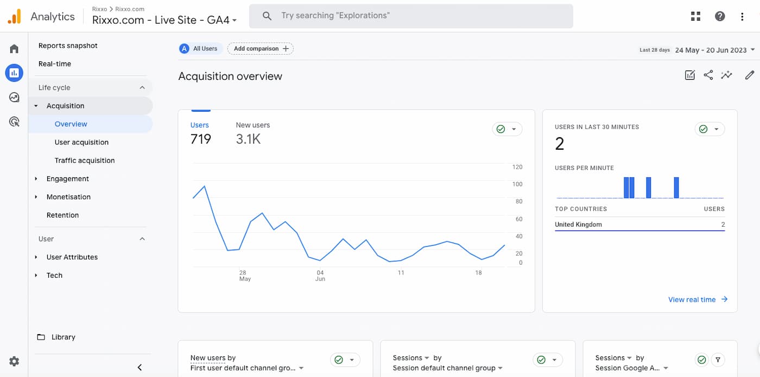Collapse the Life cycle section
This screenshot has width=760, height=377.
142,87
